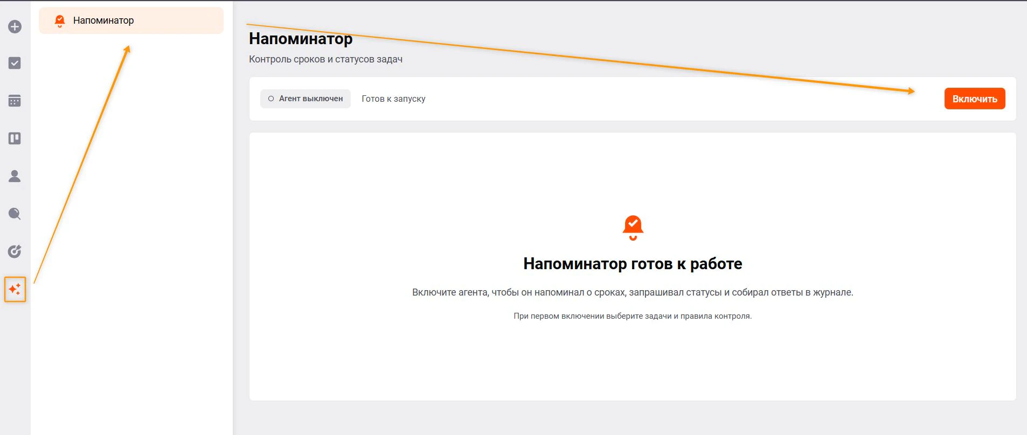Click the Агент выключен status badge

(x=306, y=99)
